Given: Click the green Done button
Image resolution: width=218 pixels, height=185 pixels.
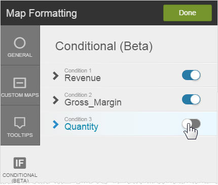Looking at the screenshot, I should (188, 13).
